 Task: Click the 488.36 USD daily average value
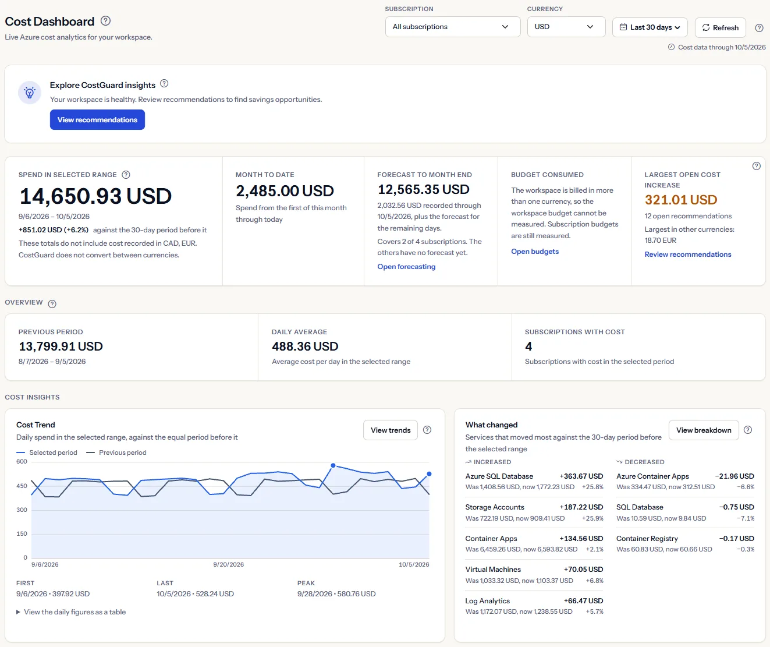coord(305,347)
